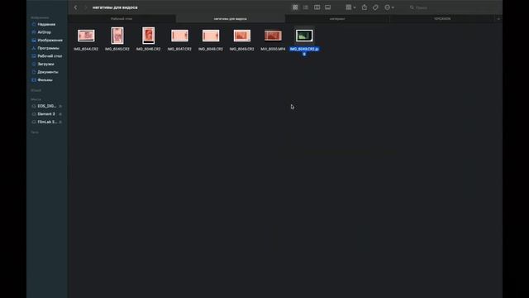Click the window title негативы для видоса

[115, 7]
